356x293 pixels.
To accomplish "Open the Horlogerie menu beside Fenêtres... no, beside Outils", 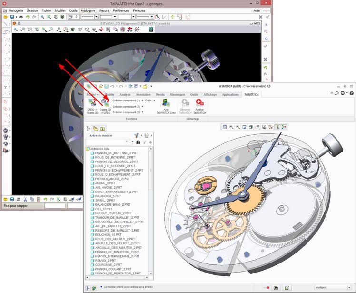I will click(x=88, y=10).
